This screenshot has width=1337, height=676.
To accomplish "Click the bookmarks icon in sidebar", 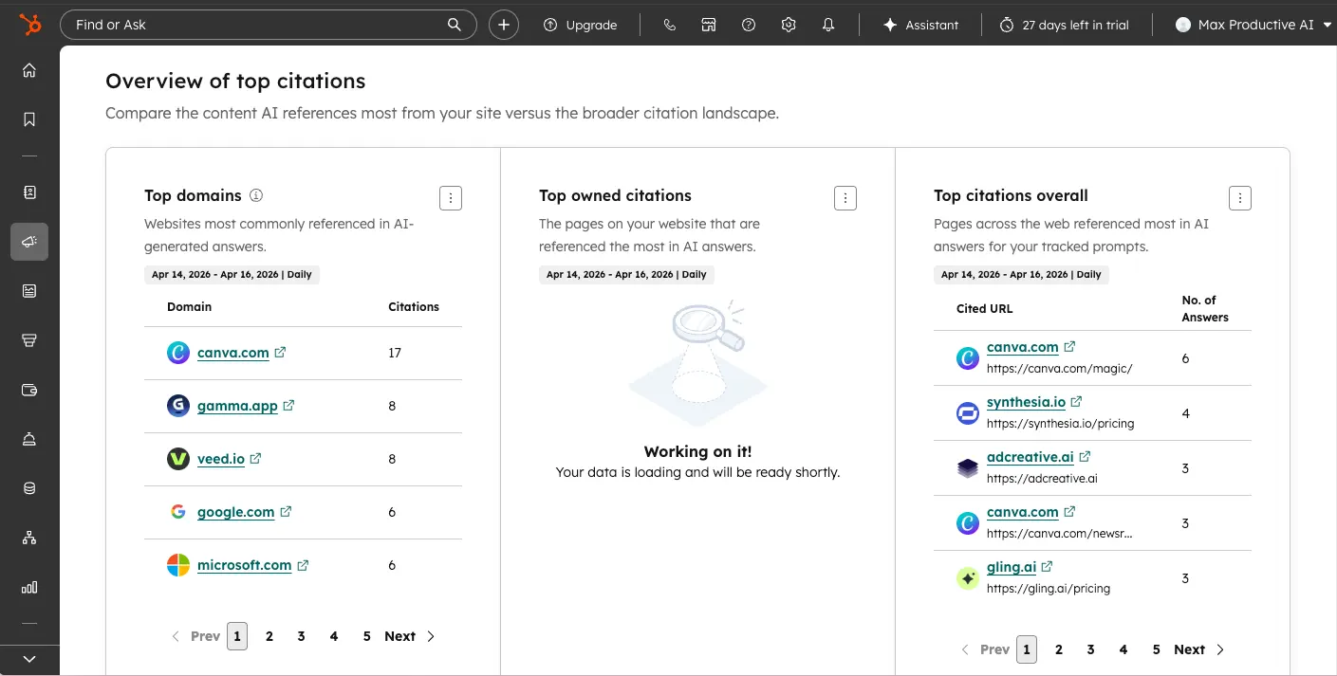I will [29, 119].
